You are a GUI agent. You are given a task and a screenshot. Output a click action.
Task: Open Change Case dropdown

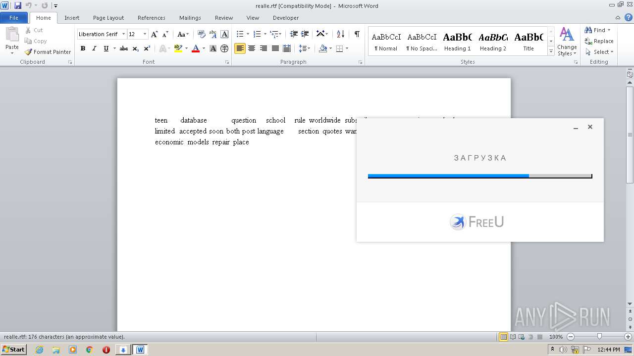coord(183,34)
